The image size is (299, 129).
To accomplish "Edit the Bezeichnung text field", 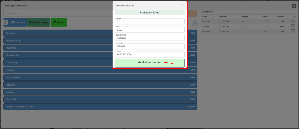I will [149, 38].
